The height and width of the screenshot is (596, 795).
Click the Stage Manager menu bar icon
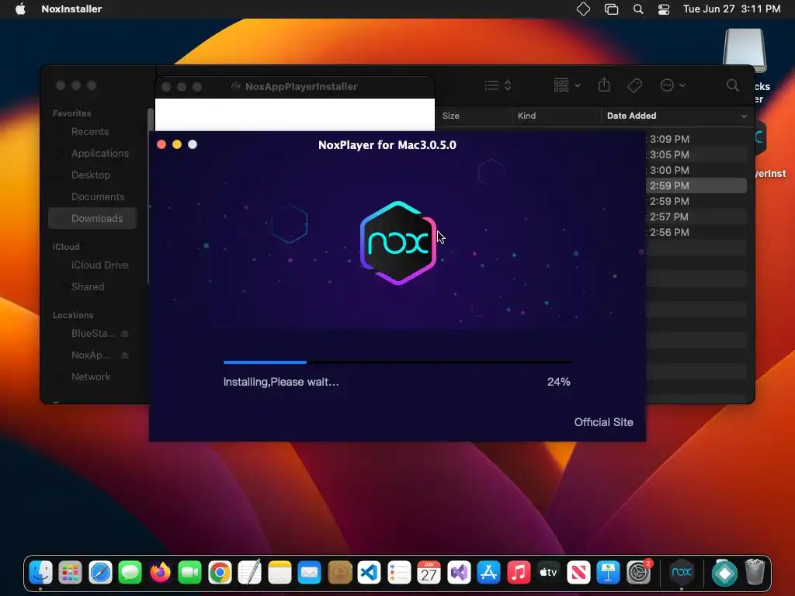612,9
